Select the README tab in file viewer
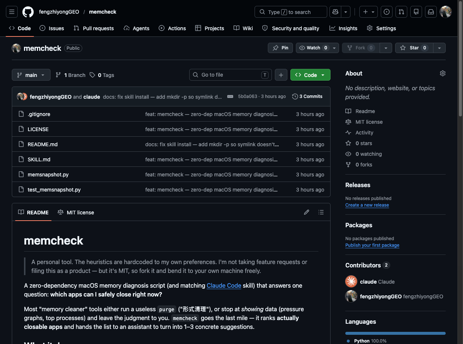The width and height of the screenshot is (463, 344). click(x=33, y=212)
